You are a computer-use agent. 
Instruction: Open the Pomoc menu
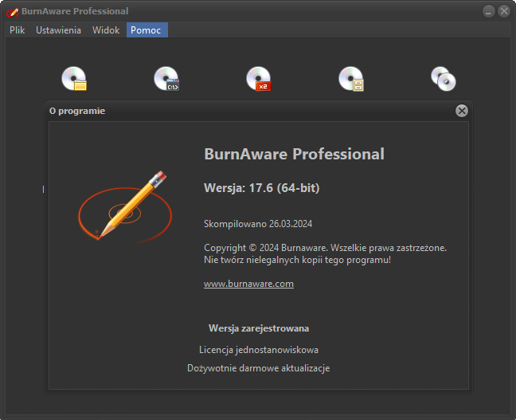click(x=147, y=30)
